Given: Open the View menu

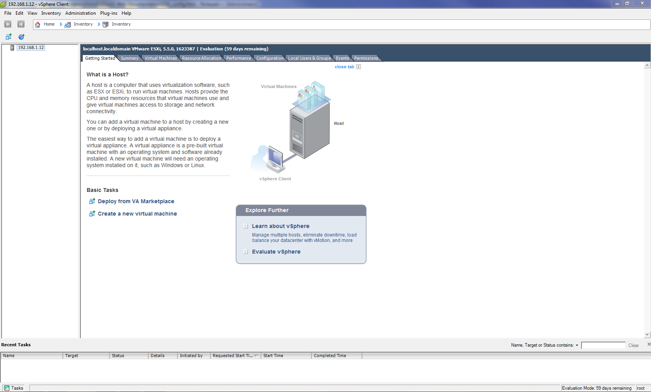Looking at the screenshot, I should pos(32,13).
